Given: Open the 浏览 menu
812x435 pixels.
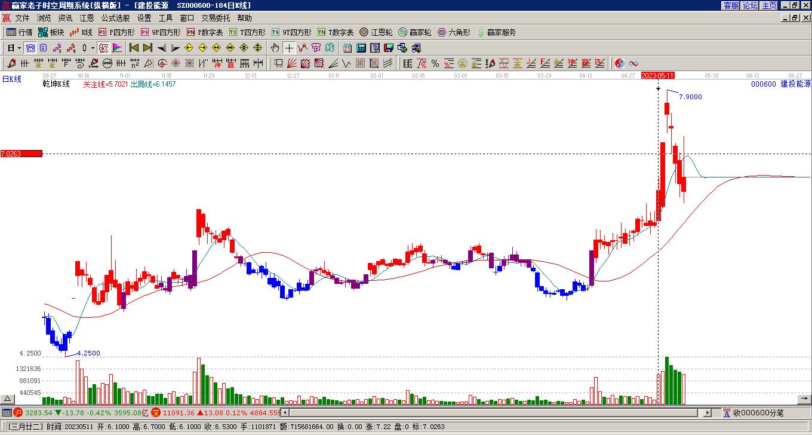Looking at the screenshot, I should [x=44, y=19].
